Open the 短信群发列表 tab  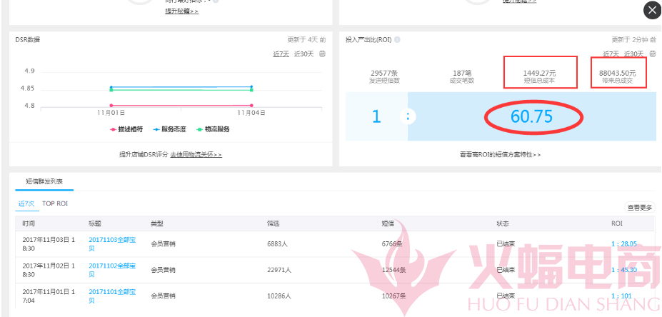tap(44, 181)
